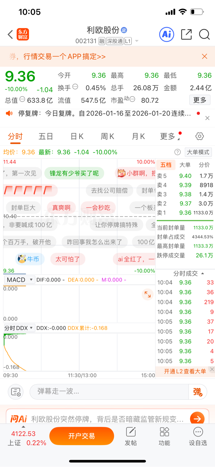
Task: Collapse the 分时成交 section arrow
Action: tap(203, 274)
